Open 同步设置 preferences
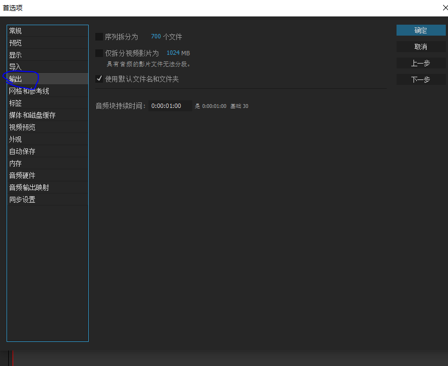448x366 pixels. [48, 199]
